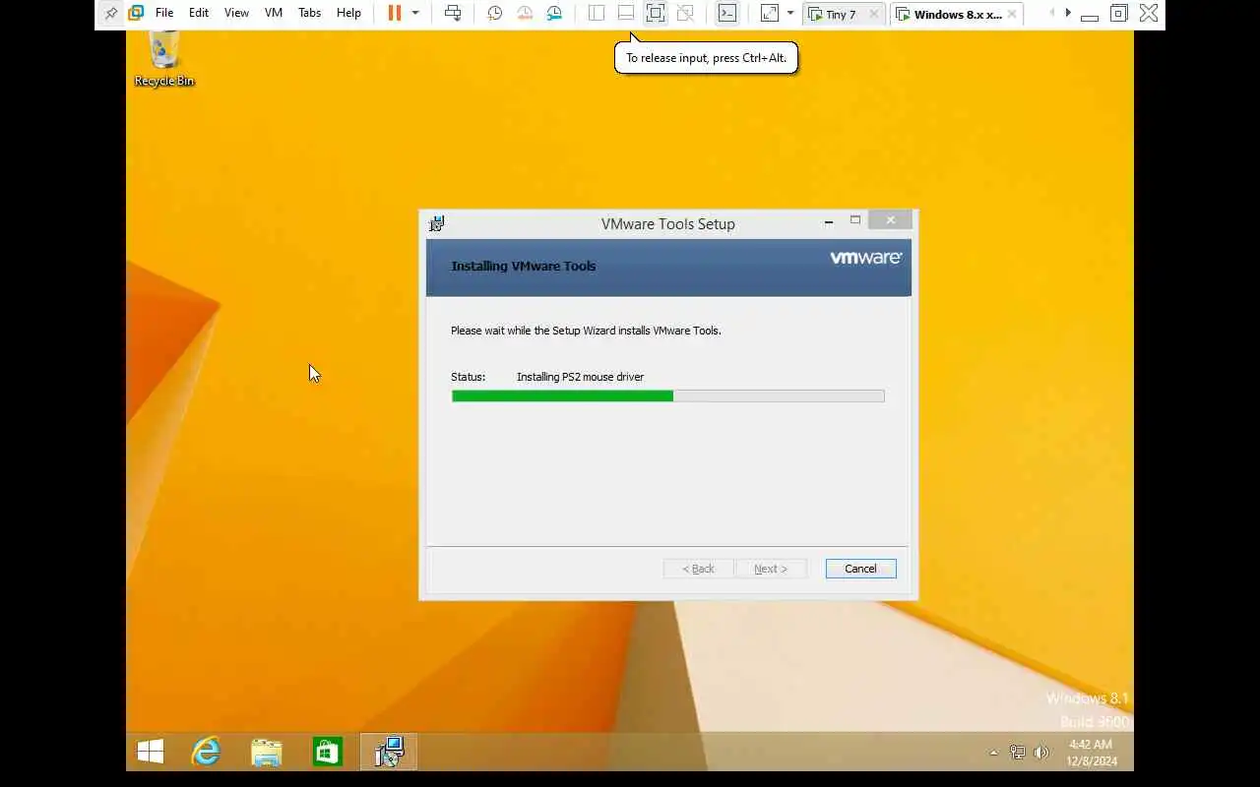Toggle the library sidebar view icon
This screenshot has height=787, width=1260.
pyautogui.click(x=597, y=13)
